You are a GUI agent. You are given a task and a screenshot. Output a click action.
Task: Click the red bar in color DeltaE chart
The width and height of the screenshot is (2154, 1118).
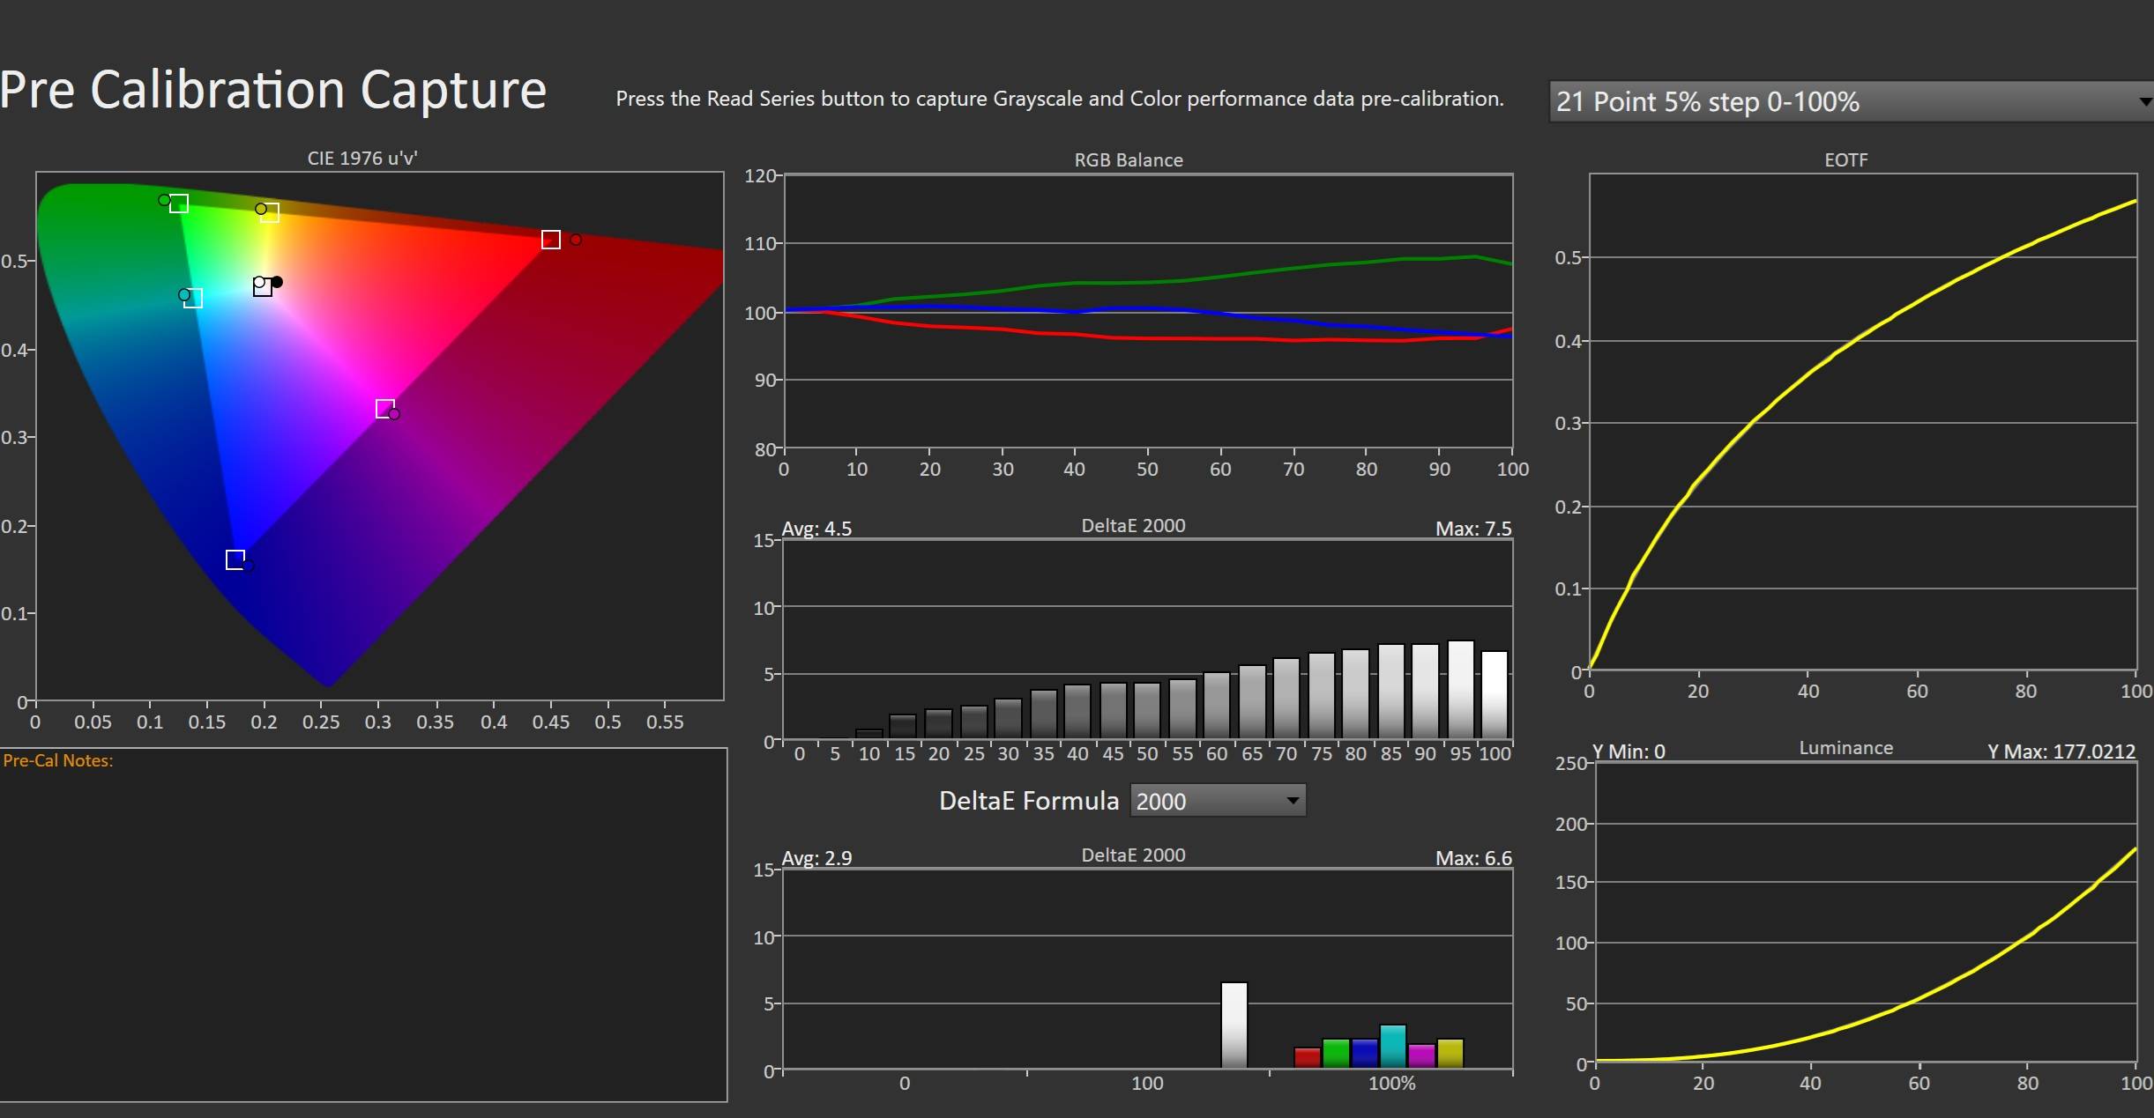(x=1307, y=1057)
